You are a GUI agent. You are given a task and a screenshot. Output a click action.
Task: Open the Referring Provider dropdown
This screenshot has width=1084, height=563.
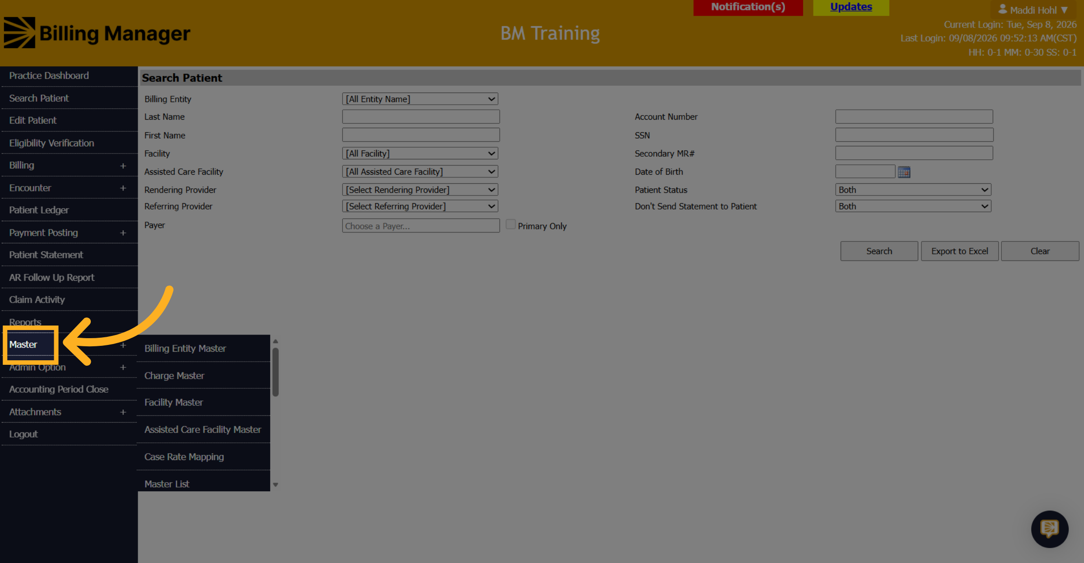pos(420,206)
